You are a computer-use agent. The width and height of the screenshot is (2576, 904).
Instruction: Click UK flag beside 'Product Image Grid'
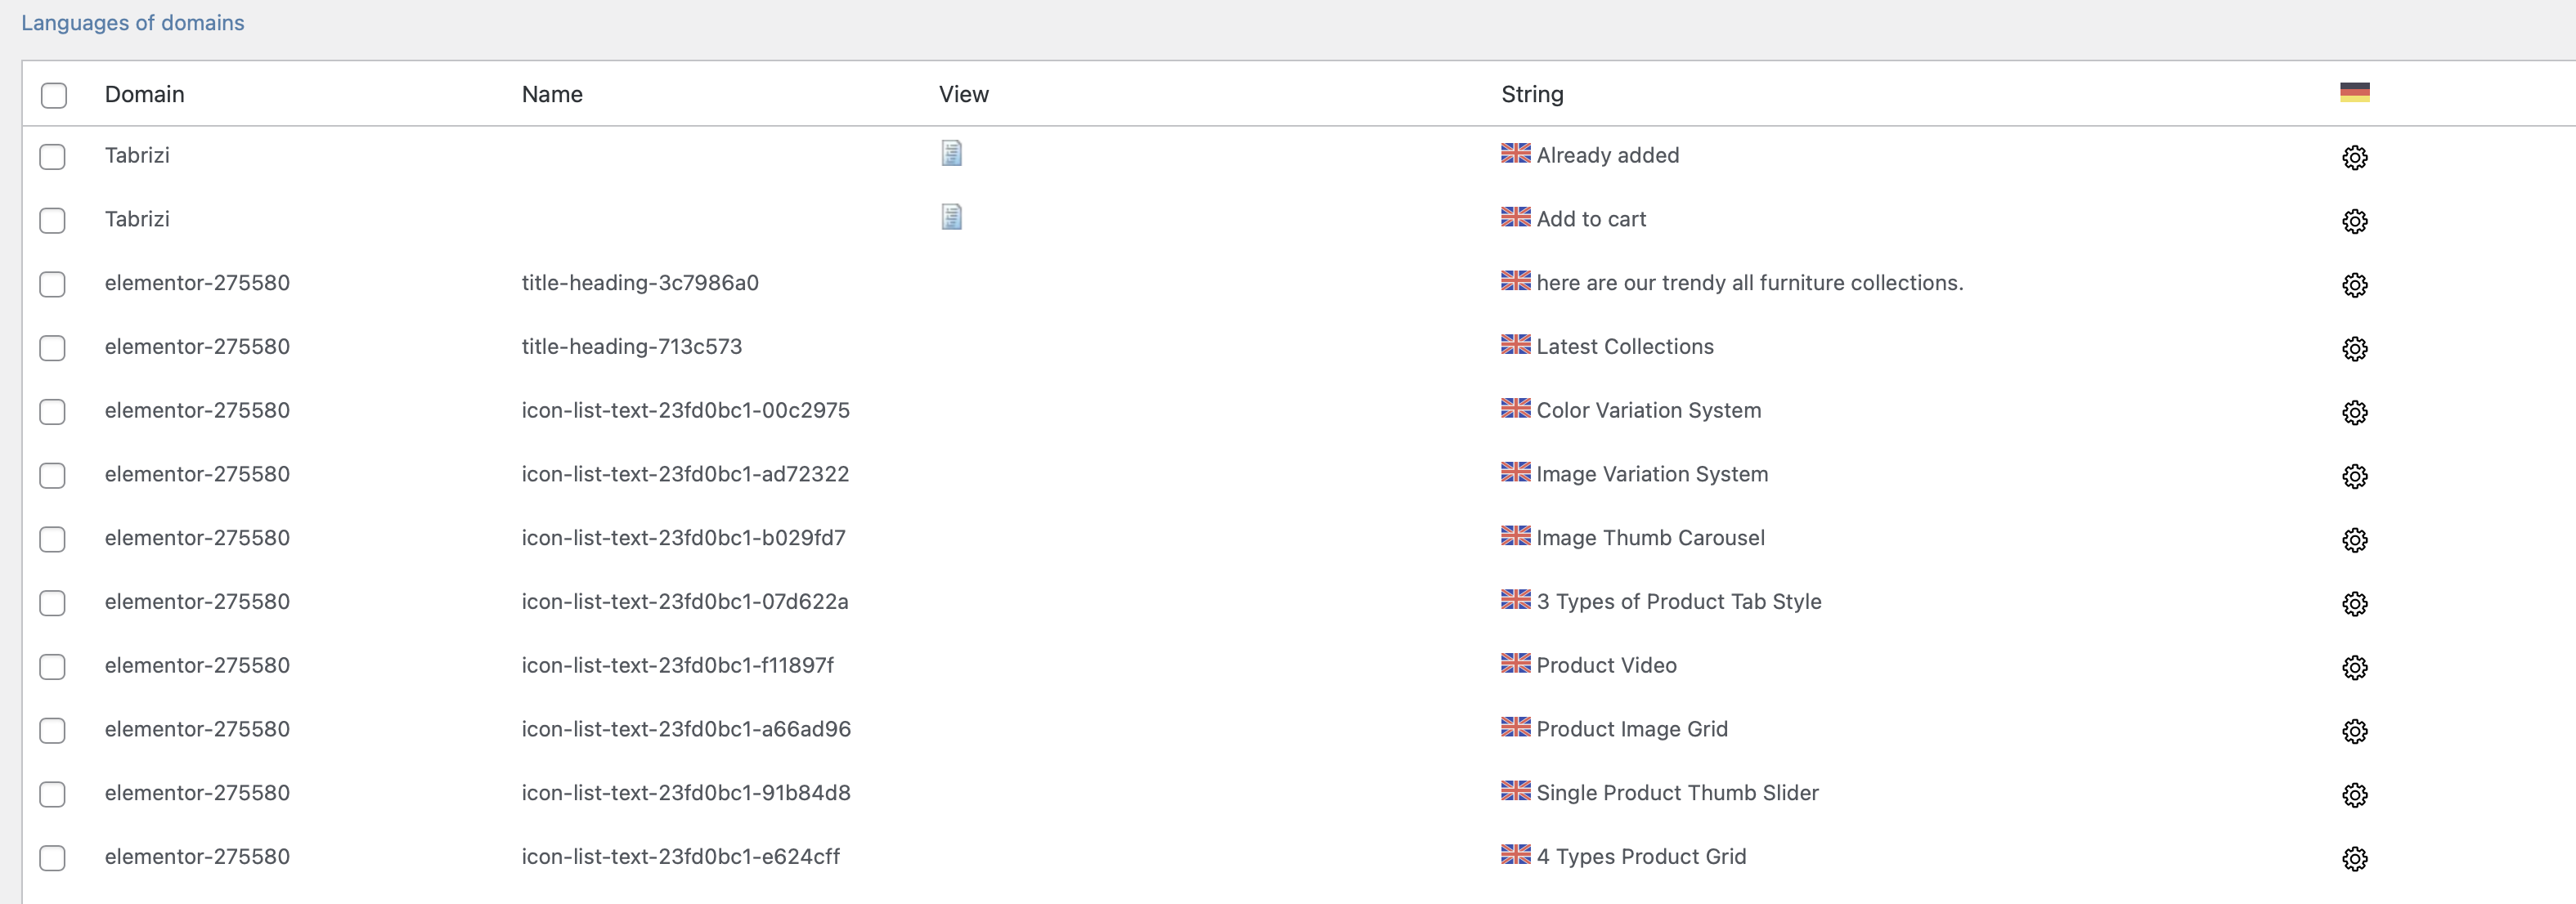pos(1515,727)
